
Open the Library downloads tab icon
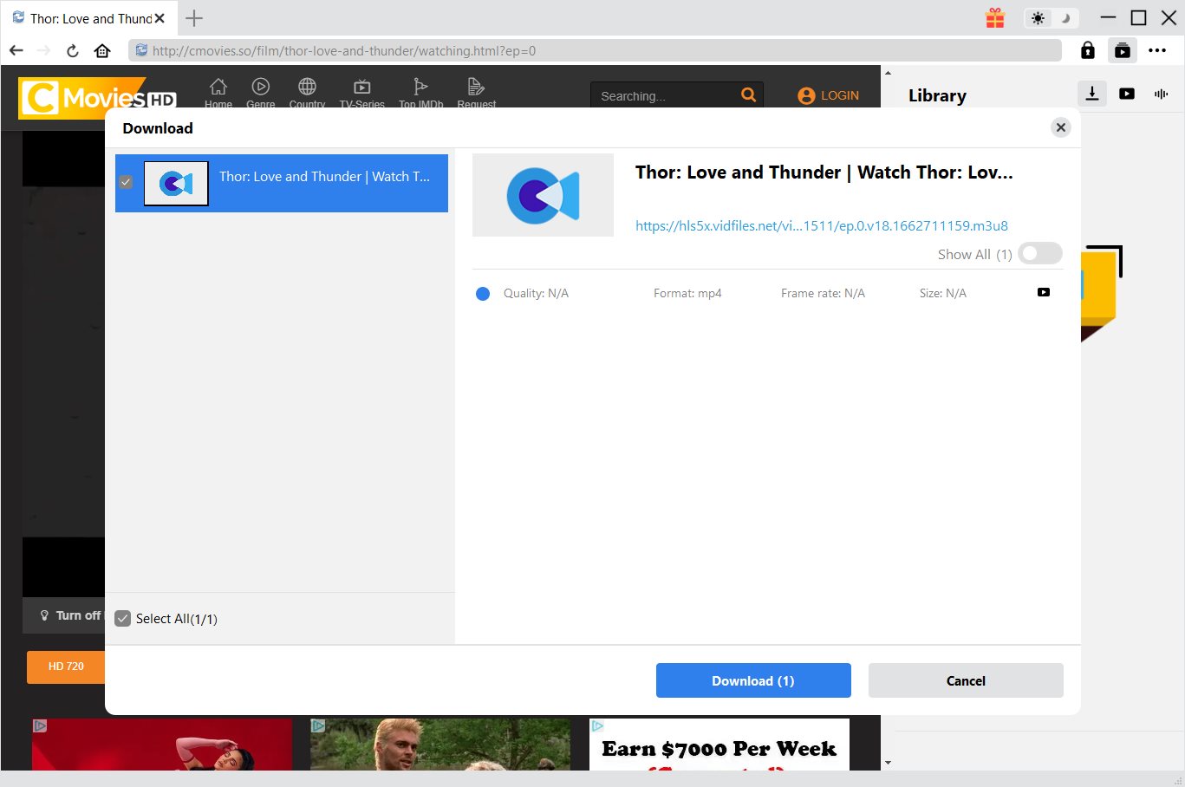(1092, 94)
